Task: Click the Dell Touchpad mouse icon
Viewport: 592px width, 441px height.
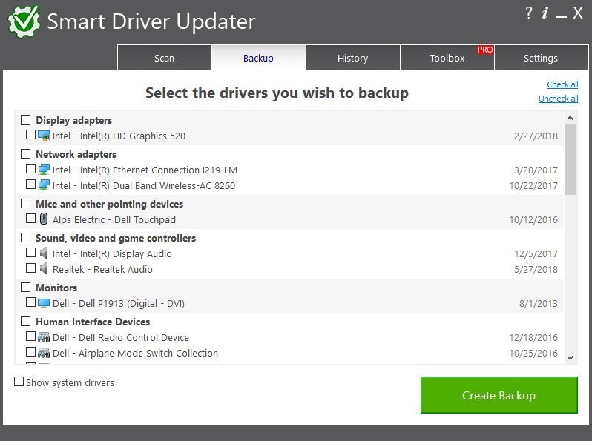Action: point(44,219)
